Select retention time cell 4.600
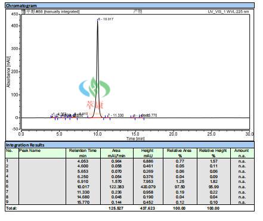 pos(83,166)
